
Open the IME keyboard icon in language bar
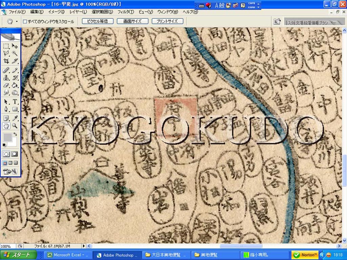[x=202, y=6]
